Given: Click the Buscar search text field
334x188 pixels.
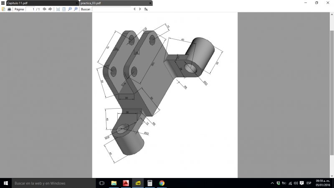Looking at the screenshot, I should point(111,9).
